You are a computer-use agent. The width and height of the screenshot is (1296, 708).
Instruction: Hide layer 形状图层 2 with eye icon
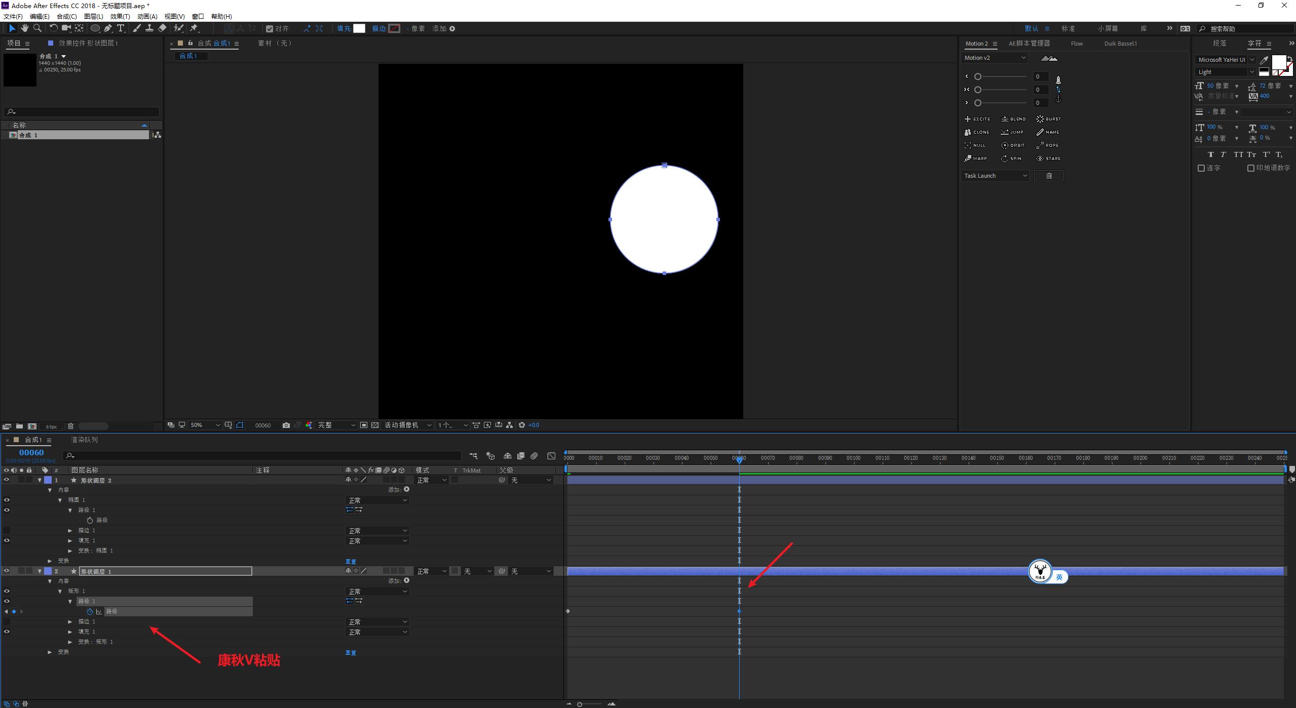click(x=7, y=480)
